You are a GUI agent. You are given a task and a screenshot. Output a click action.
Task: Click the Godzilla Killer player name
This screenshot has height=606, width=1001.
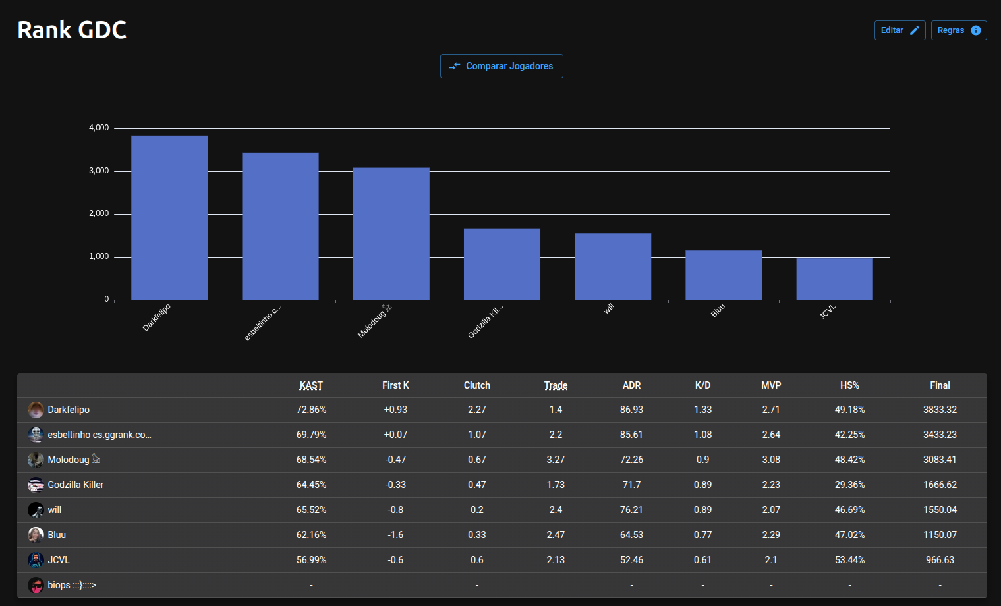(x=76, y=485)
